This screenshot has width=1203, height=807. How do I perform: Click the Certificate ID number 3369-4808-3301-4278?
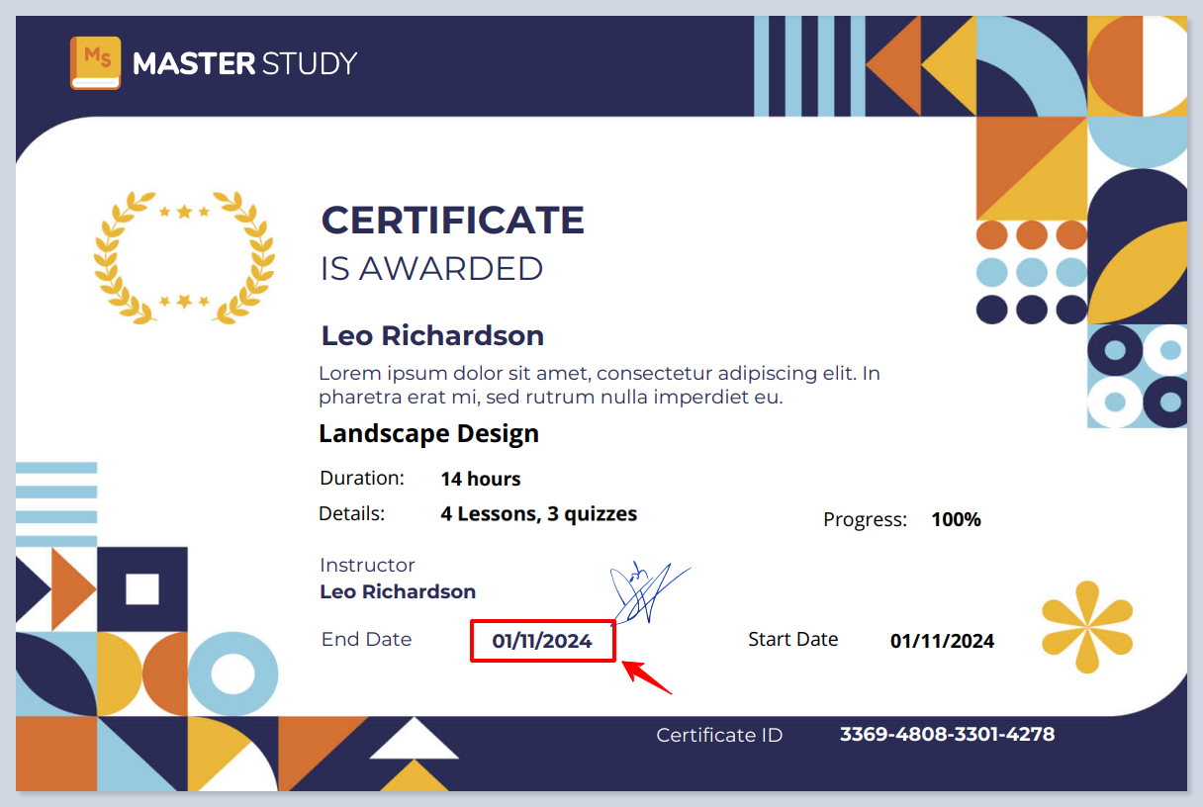947,735
